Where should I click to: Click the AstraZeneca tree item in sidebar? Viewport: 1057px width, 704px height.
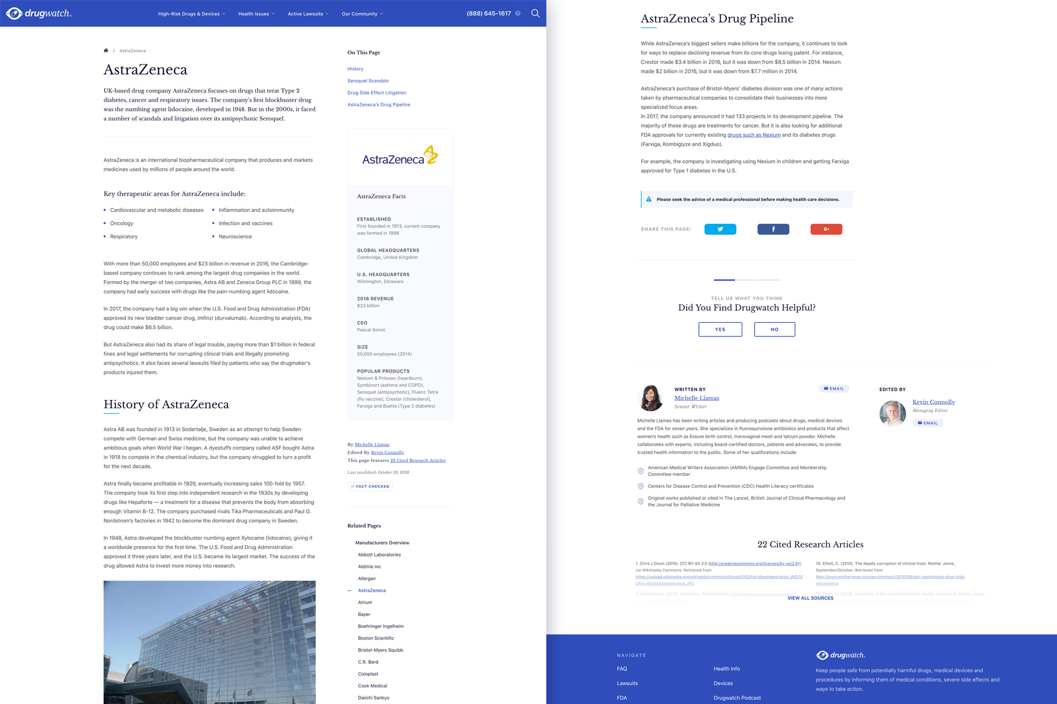(370, 590)
